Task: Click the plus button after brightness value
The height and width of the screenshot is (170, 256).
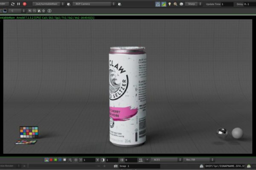Action: pyautogui.click(x=97, y=160)
